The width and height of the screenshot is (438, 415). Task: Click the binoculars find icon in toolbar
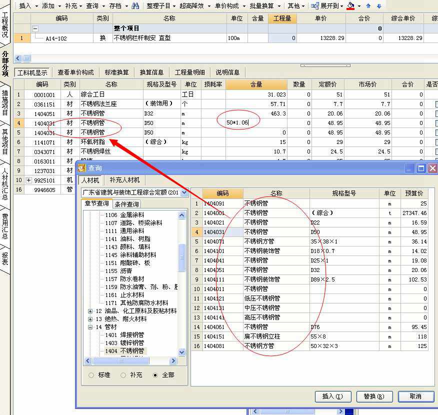pos(135,6)
